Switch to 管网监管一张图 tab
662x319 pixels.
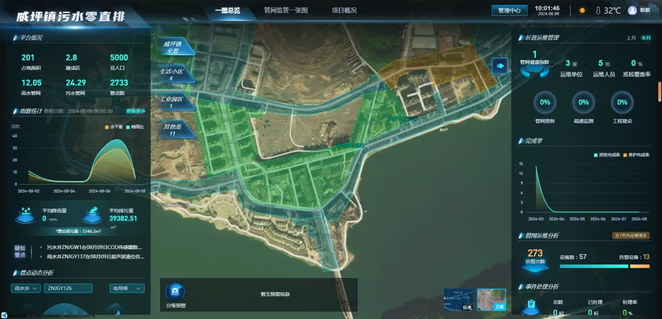pyautogui.click(x=286, y=10)
